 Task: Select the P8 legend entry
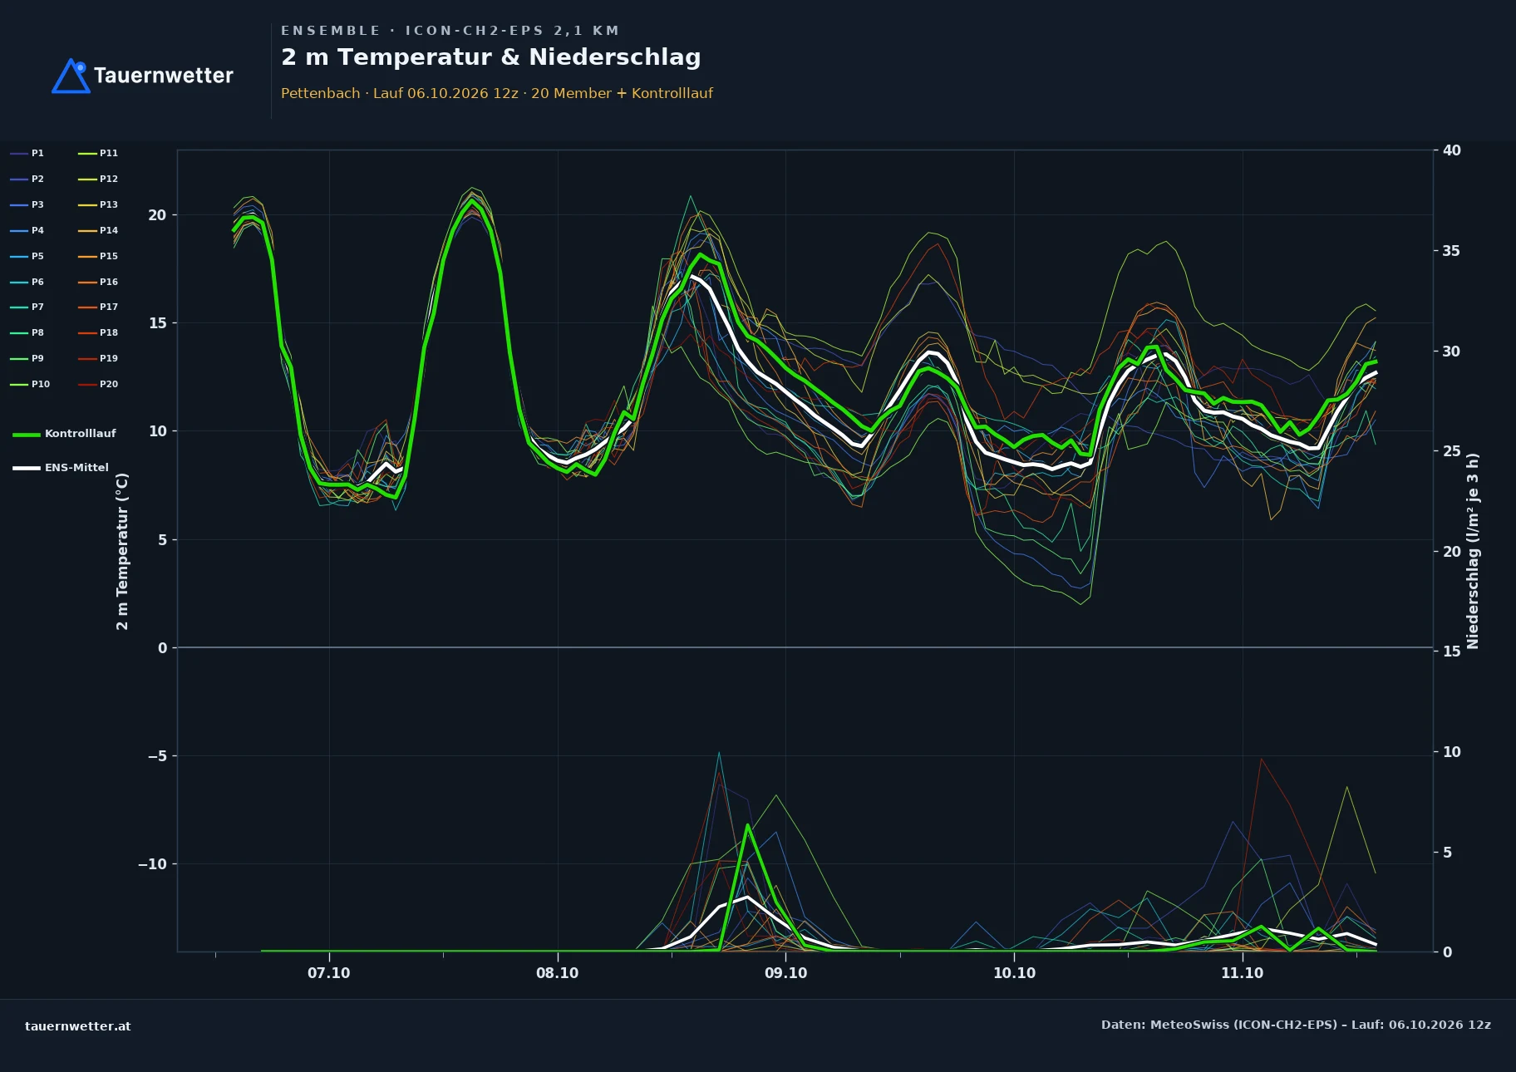tap(27, 332)
